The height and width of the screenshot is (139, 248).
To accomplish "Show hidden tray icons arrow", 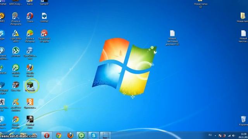I will (x=215, y=136).
